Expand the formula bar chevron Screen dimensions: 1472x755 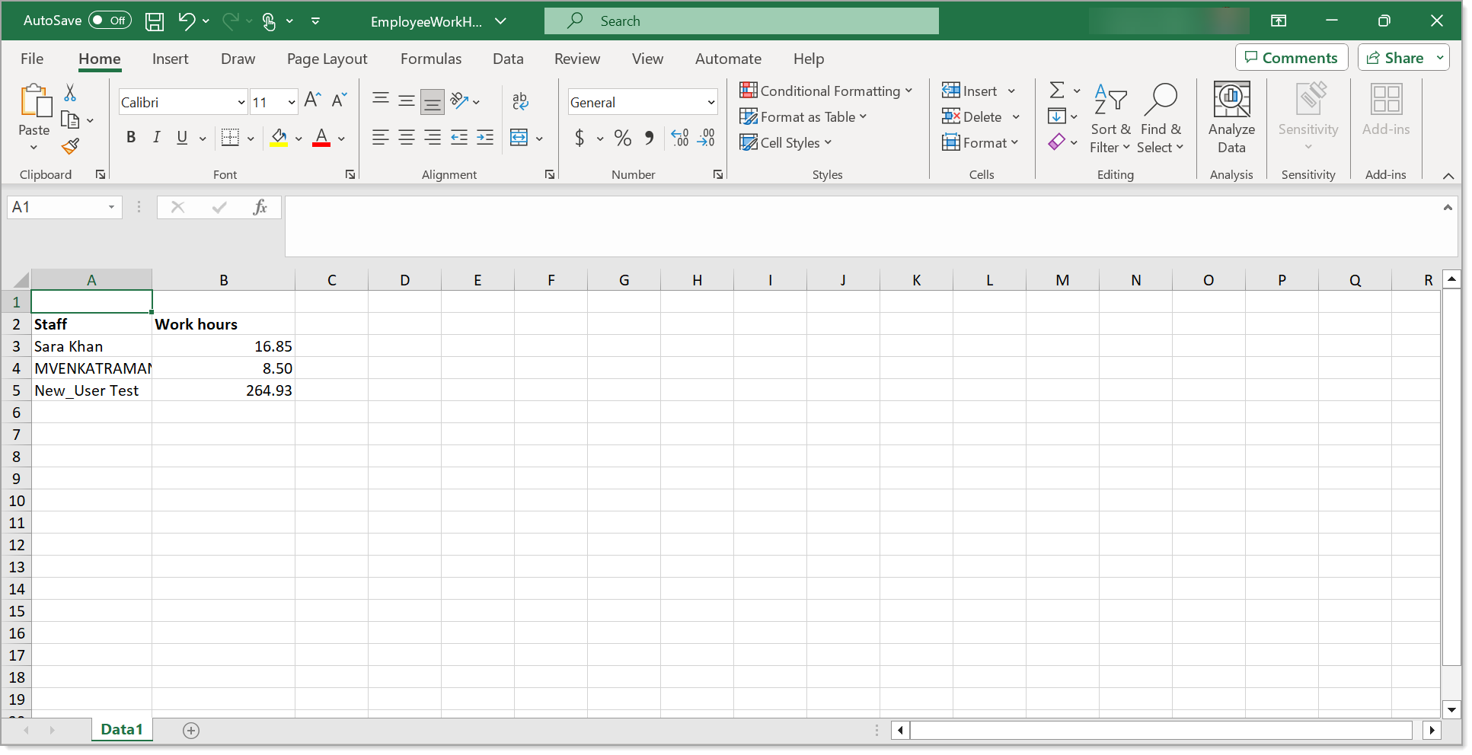pyautogui.click(x=1448, y=207)
